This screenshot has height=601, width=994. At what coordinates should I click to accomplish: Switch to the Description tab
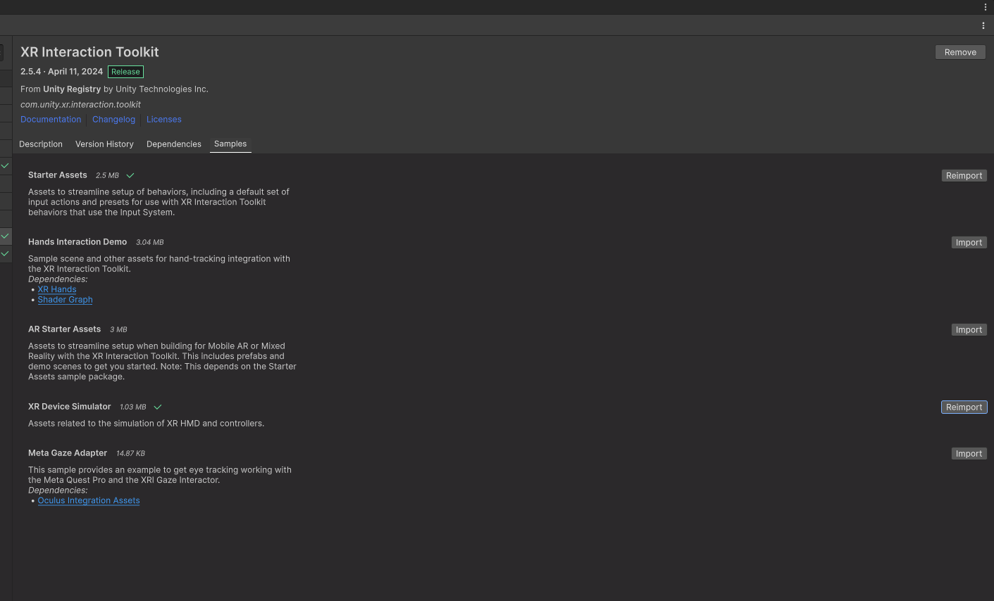pos(41,144)
